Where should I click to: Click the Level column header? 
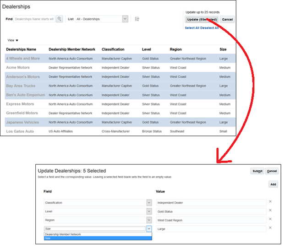coord(146,49)
